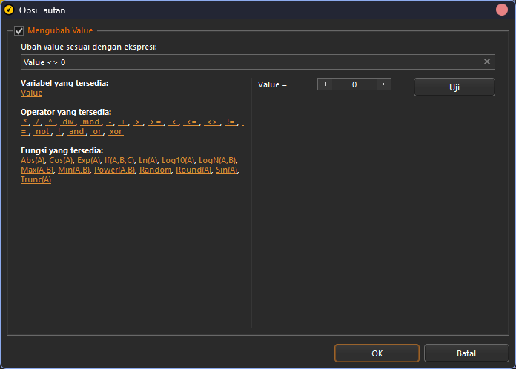
Task: Select the Power(A,B) function
Action: 114,170
